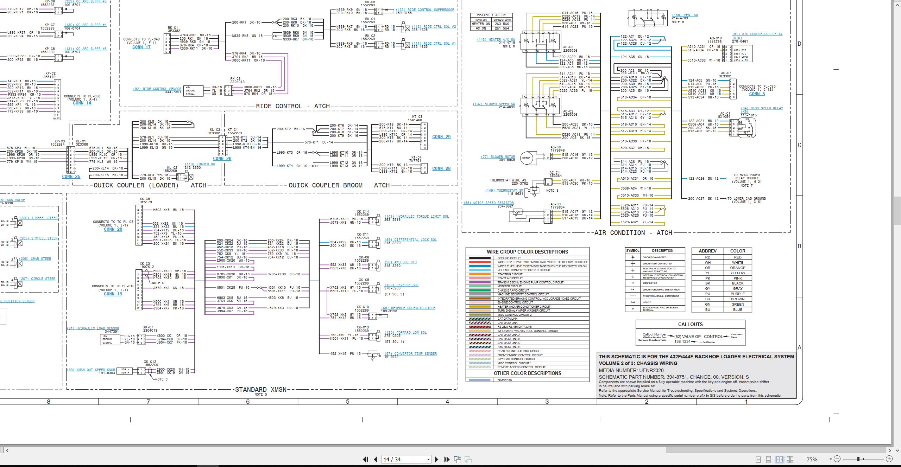Open the (208) CRAB STEER link
The width and height of the screenshot is (901, 467).
click(x=35, y=259)
